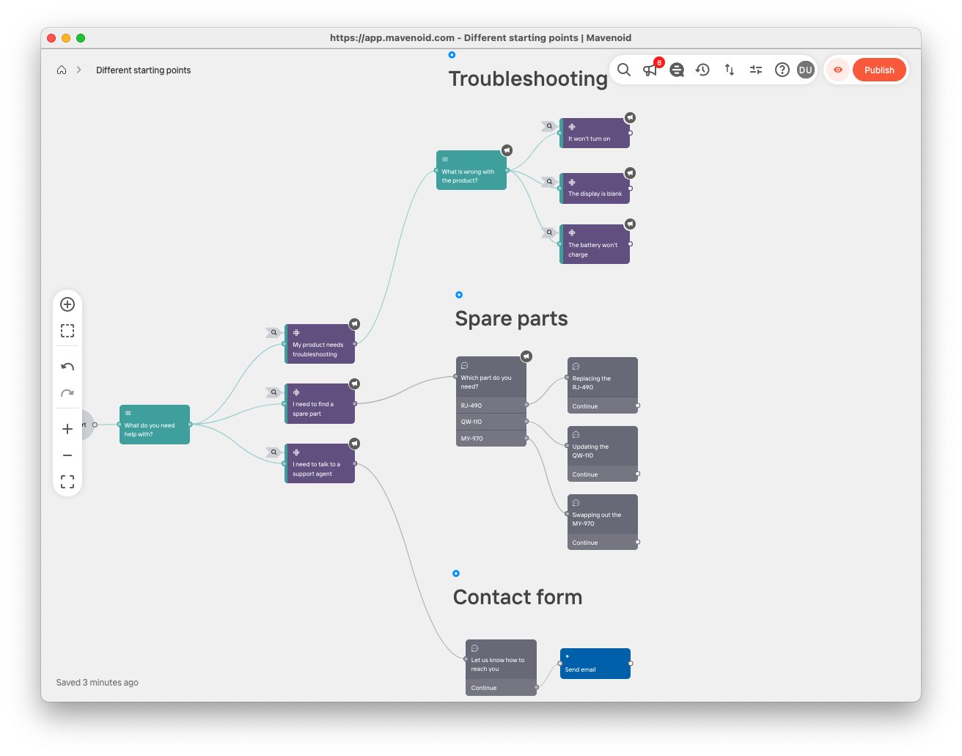The image size is (962, 756).
Task: Open the comments chat bubble icon
Action: coord(677,70)
